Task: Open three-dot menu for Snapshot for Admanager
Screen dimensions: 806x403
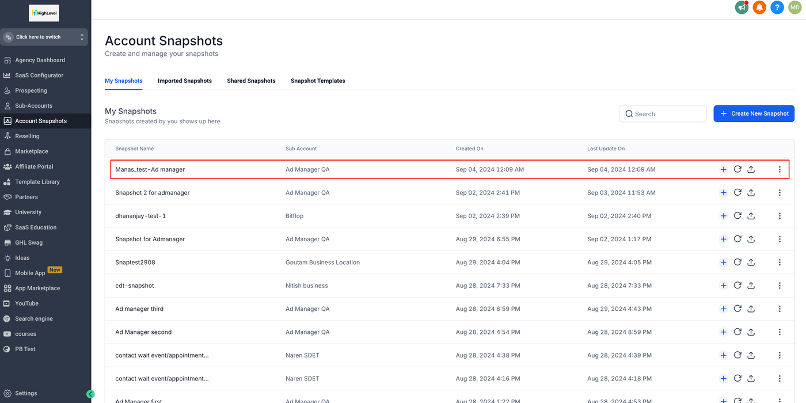Action: click(780, 239)
